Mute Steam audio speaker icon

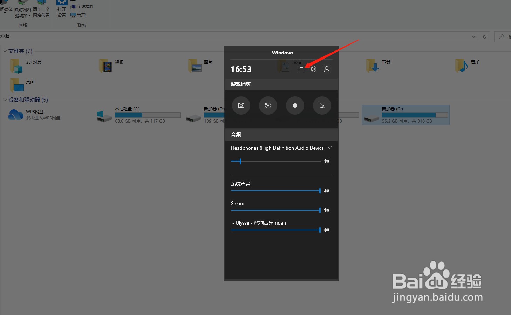(326, 210)
